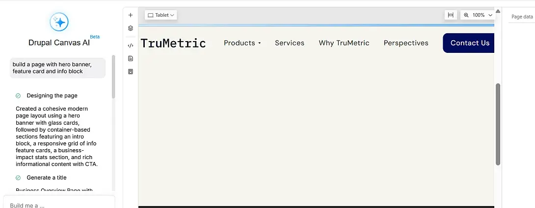Screen dimensions: 535x208
Task: Click the Contact Us button
Action: pos(468,43)
